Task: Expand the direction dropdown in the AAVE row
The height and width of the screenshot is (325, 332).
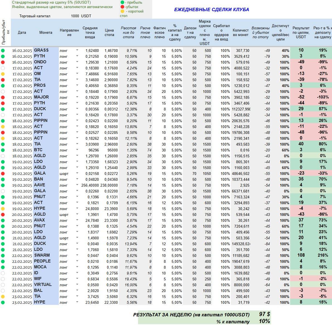Action: (x=77, y=185)
